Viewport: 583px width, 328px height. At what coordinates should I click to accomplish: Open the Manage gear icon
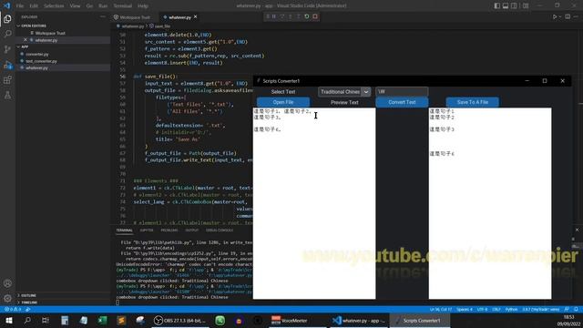(7, 298)
